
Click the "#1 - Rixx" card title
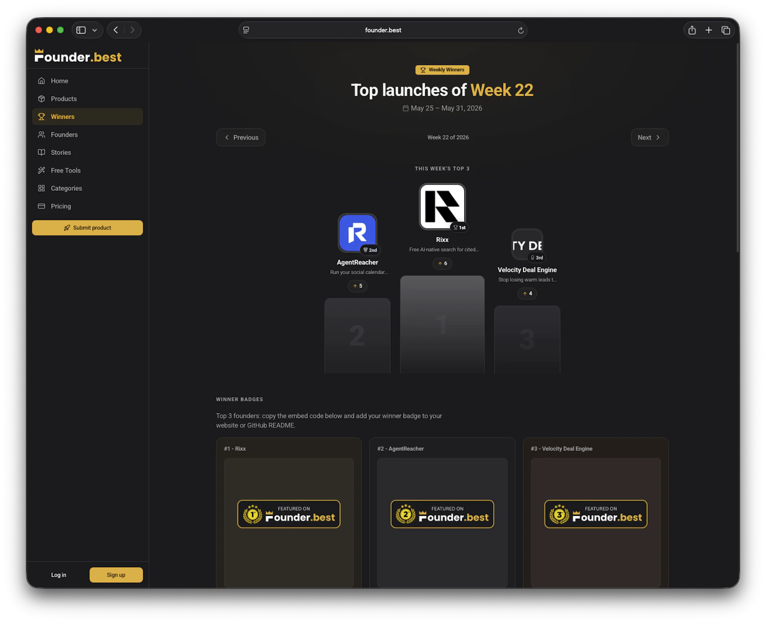click(x=235, y=449)
